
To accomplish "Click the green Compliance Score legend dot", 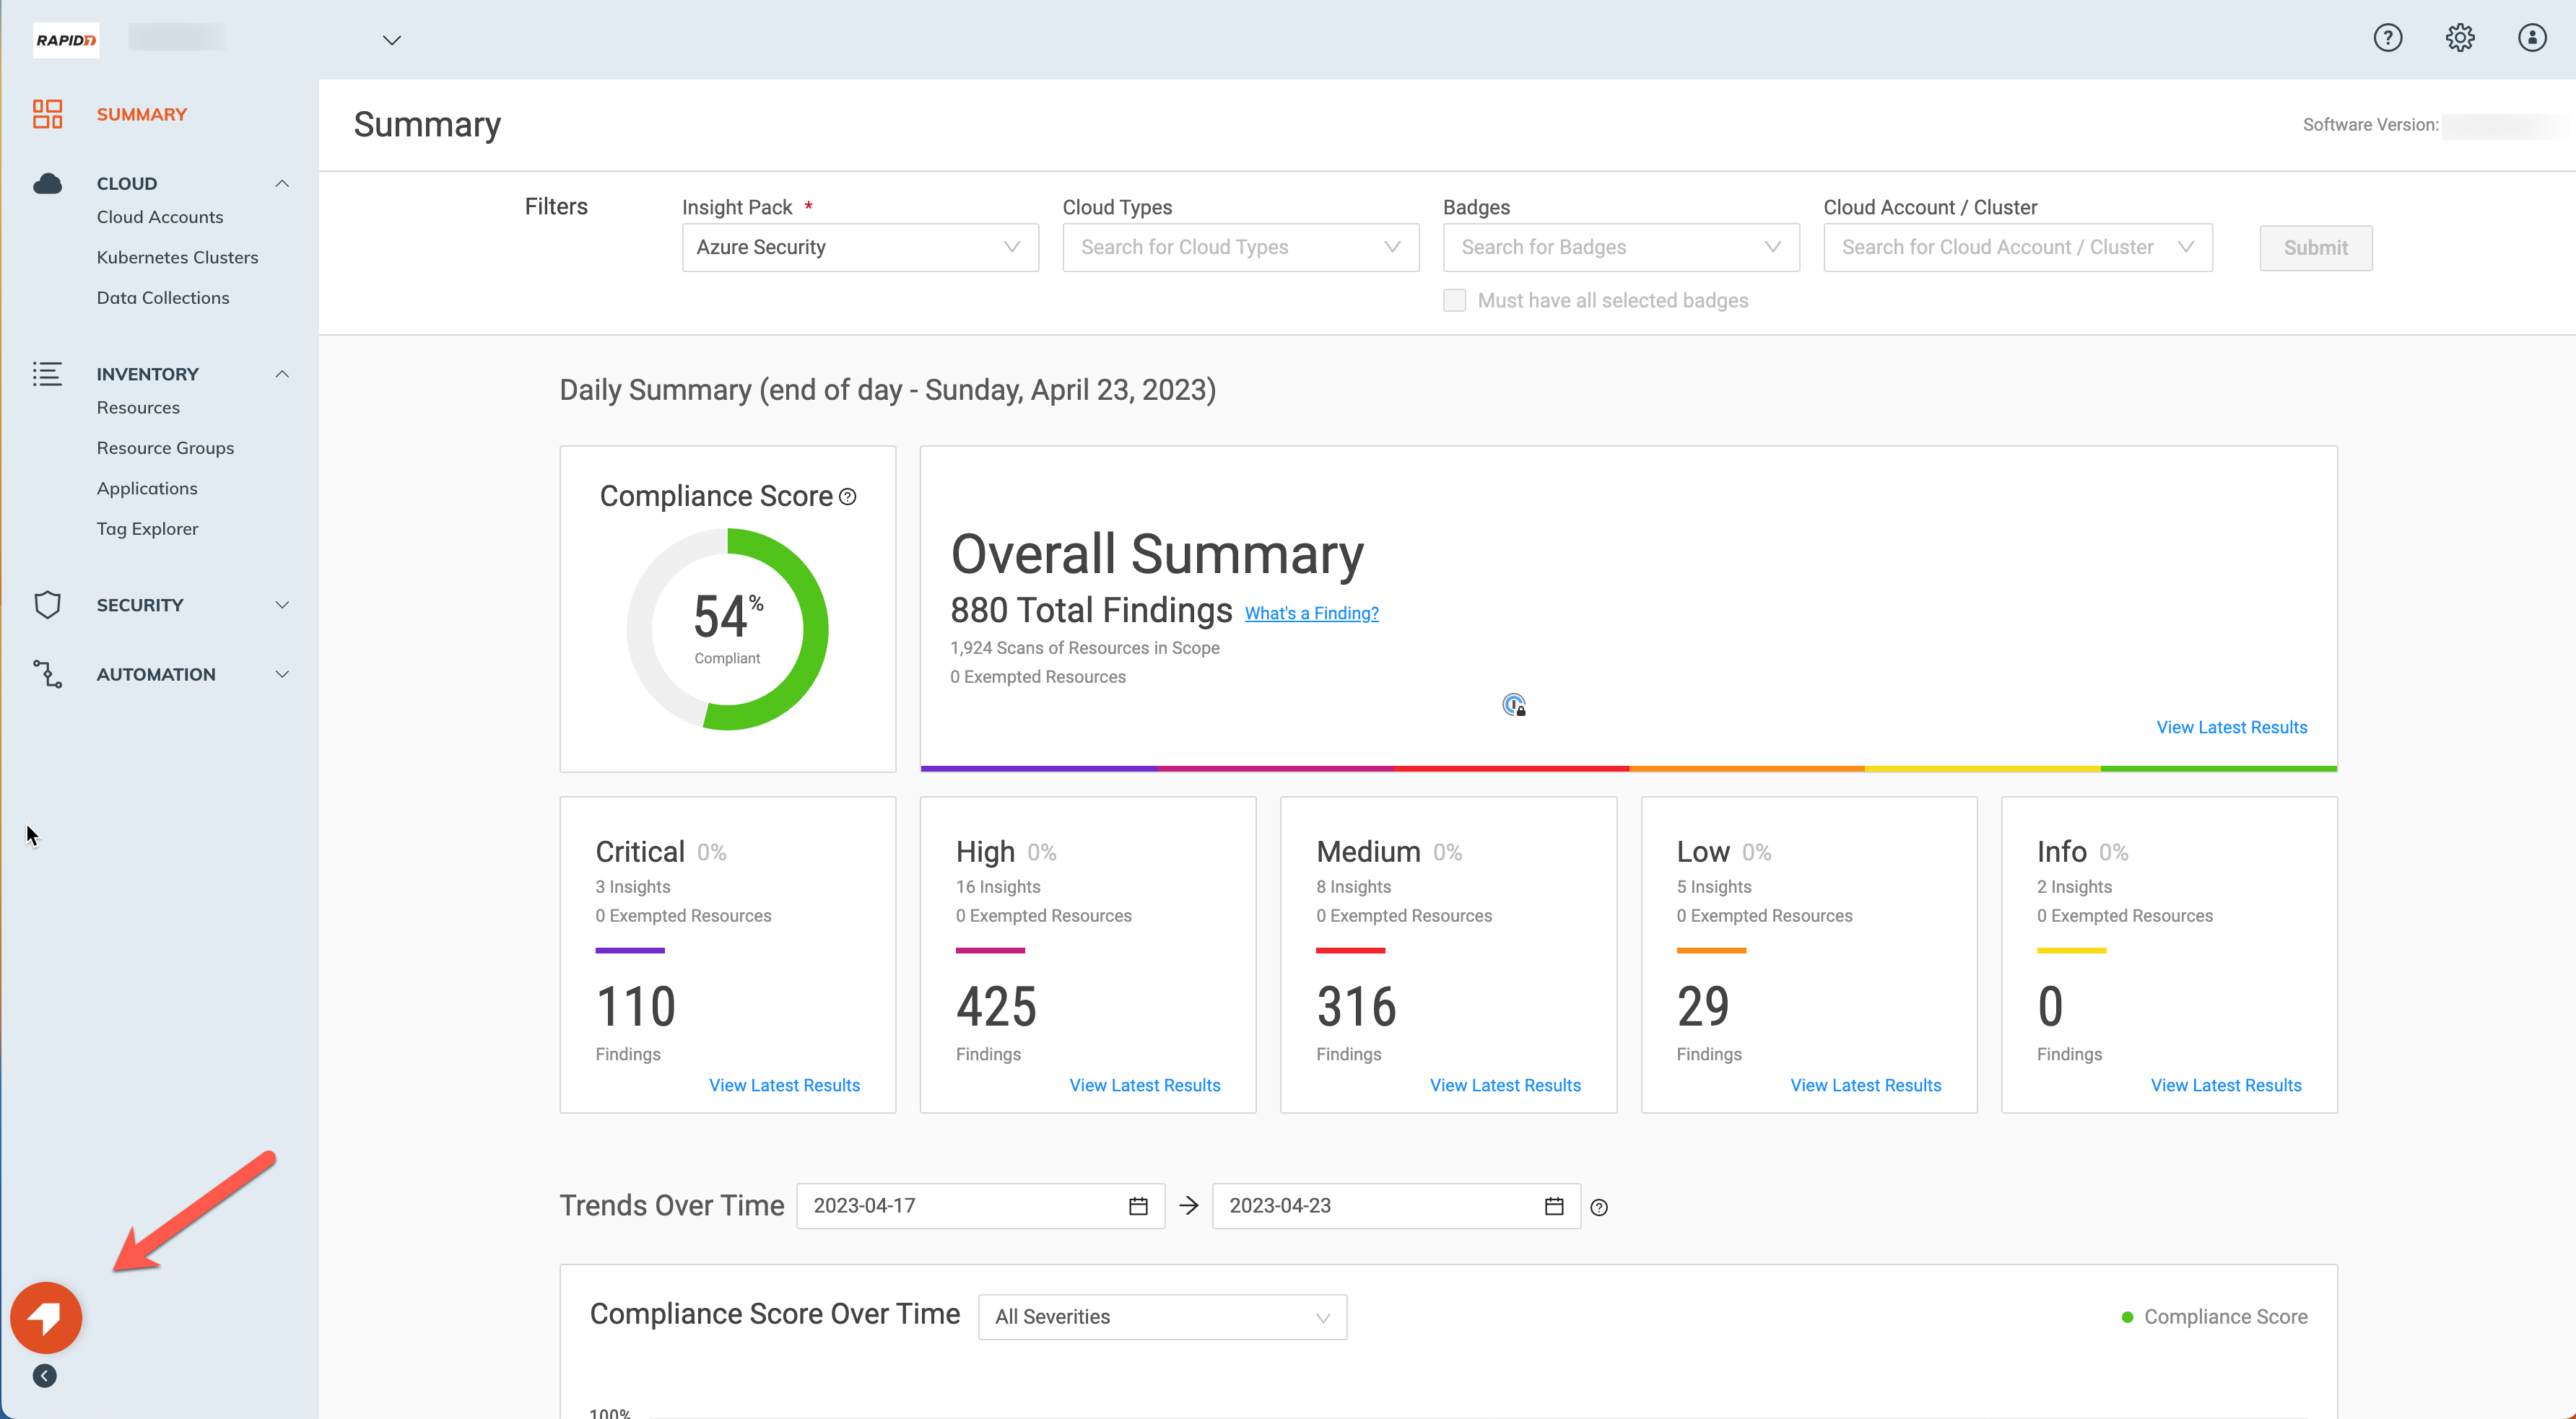I will click(2127, 1317).
